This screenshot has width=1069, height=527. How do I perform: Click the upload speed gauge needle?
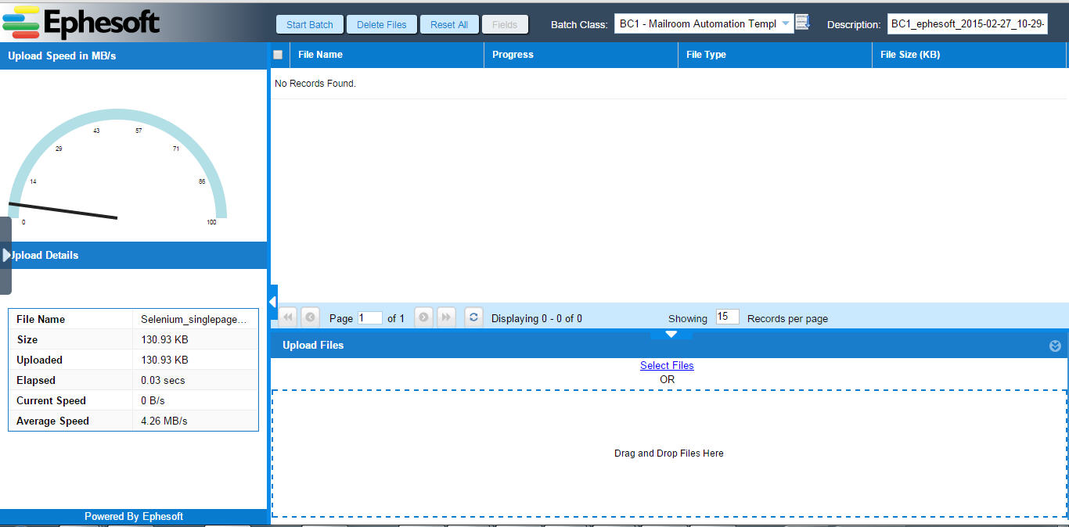tap(63, 211)
